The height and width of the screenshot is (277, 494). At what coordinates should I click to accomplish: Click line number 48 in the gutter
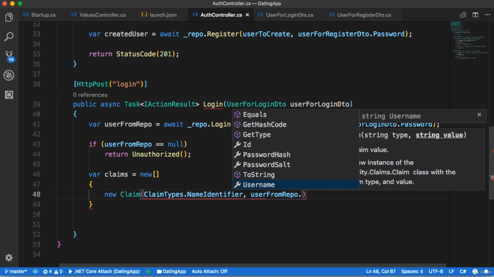(37, 195)
